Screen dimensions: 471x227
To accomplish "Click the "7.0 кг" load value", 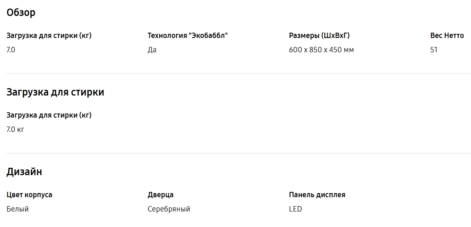I will [x=16, y=129].
